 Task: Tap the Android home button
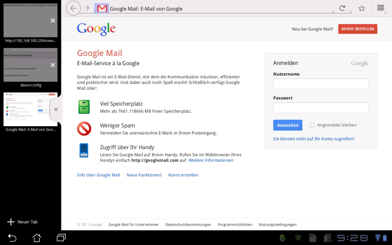37,238
